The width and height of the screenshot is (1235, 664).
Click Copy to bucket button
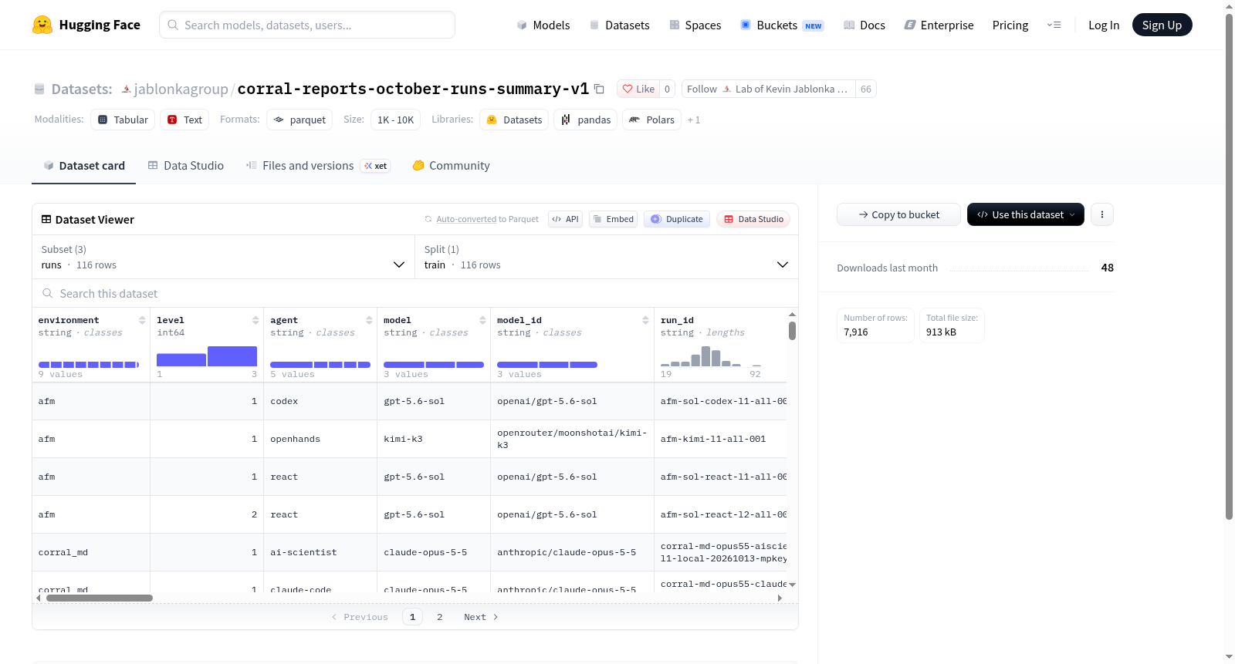898,214
